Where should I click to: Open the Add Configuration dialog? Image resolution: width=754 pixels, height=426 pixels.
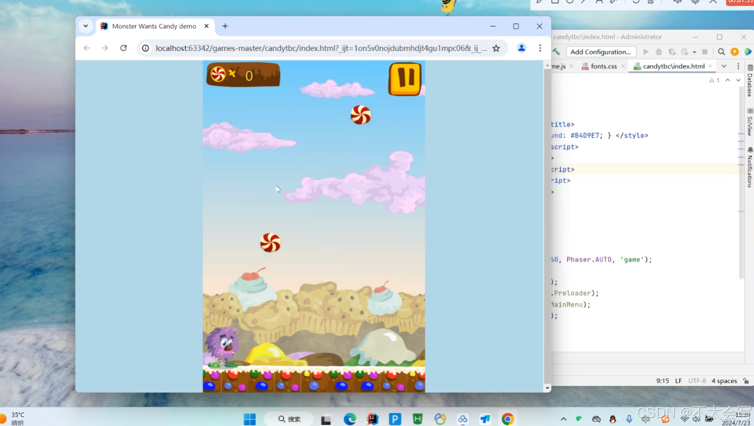[600, 52]
